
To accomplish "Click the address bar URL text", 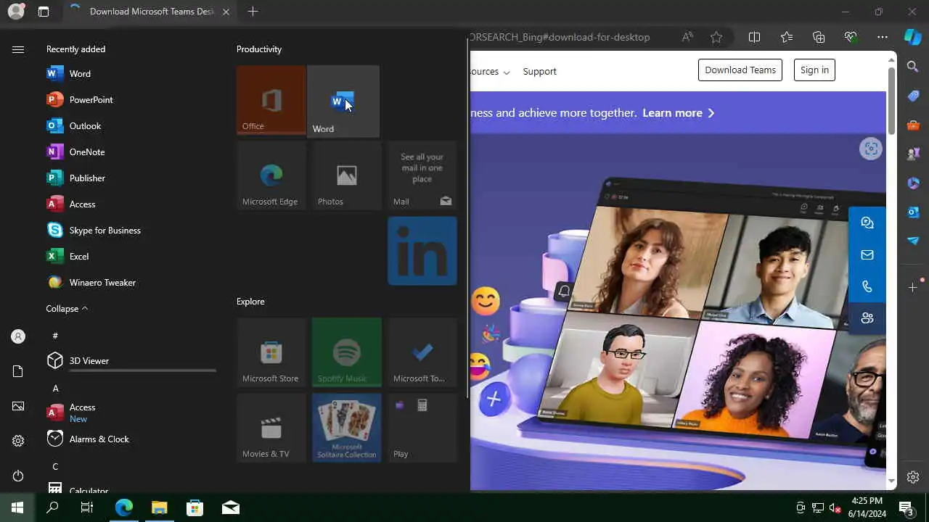I will (x=559, y=37).
